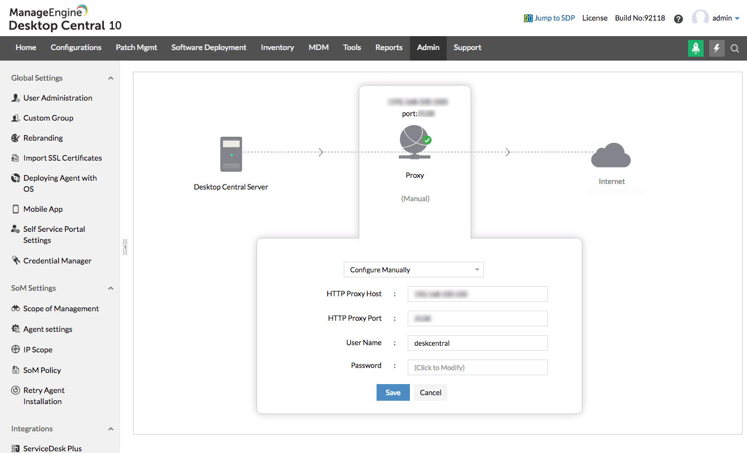Open the MDM tab

319,48
